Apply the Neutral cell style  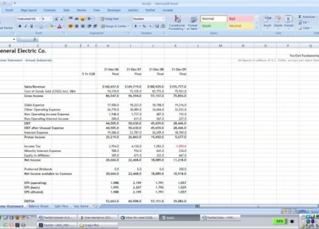[x=241, y=26]
